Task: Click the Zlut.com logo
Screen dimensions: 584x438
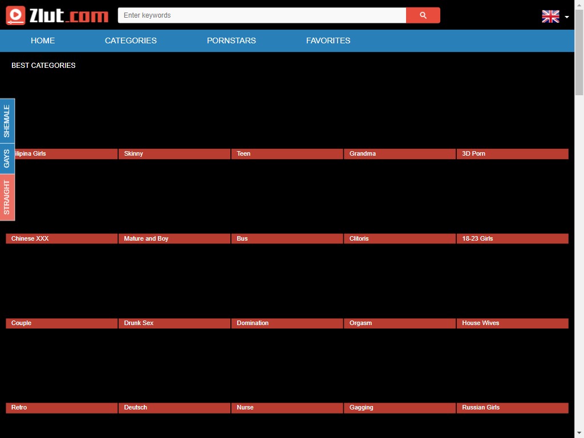Action: click(58, 15)
